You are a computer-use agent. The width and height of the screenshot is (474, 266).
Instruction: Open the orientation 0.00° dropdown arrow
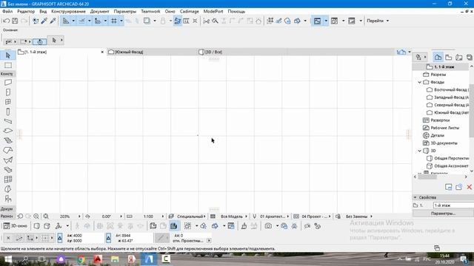pos(121,216)
